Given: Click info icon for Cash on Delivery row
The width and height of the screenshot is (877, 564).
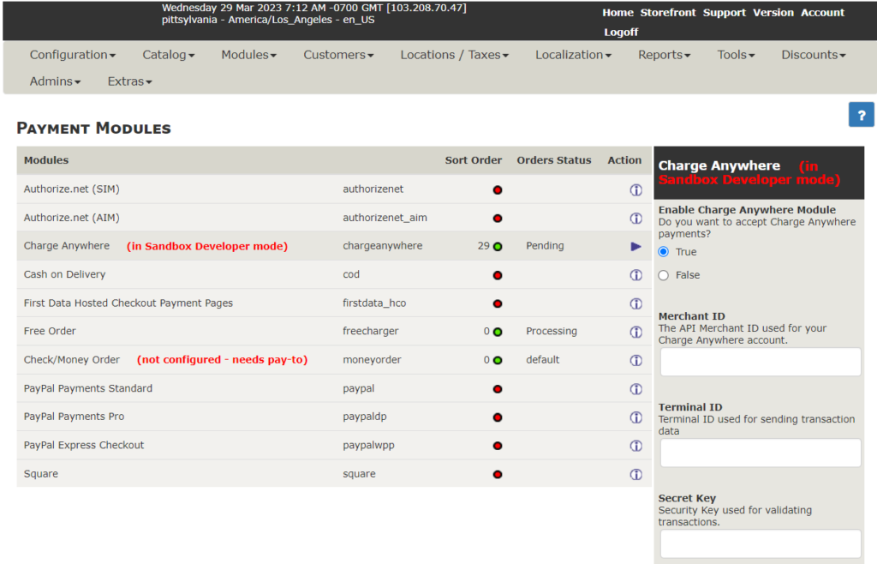Looking at the screenshot, I should pos(636,275).
